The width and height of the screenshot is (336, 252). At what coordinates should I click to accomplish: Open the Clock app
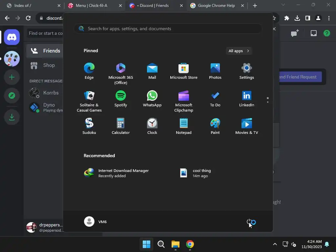point(152,126)
